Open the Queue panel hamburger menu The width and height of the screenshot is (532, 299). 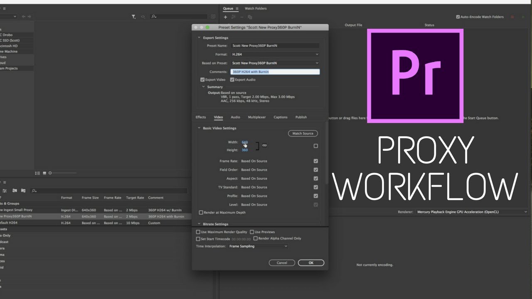pyautogui.click(x=237, y=8)
